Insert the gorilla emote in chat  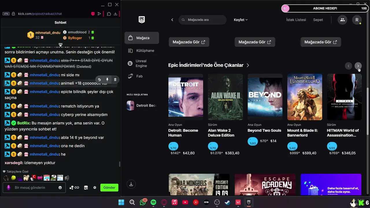click(x=67, y=178)
